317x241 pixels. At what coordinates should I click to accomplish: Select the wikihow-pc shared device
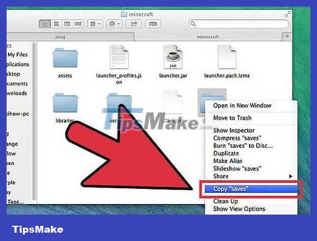(18, 114)
